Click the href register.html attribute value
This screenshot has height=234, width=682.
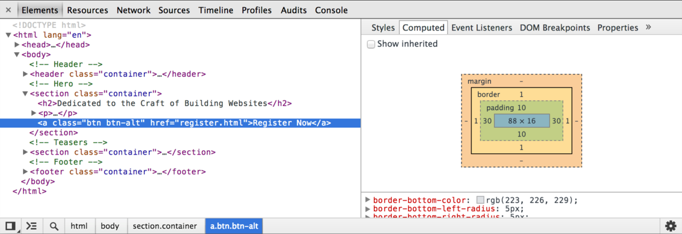tap(211, 123)
